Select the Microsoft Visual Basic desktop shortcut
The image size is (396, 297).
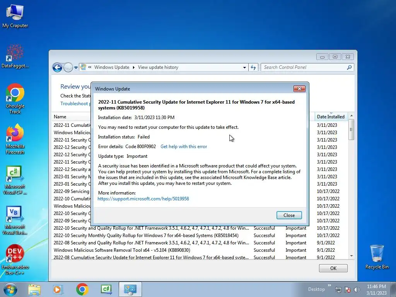tap(15, 220)
